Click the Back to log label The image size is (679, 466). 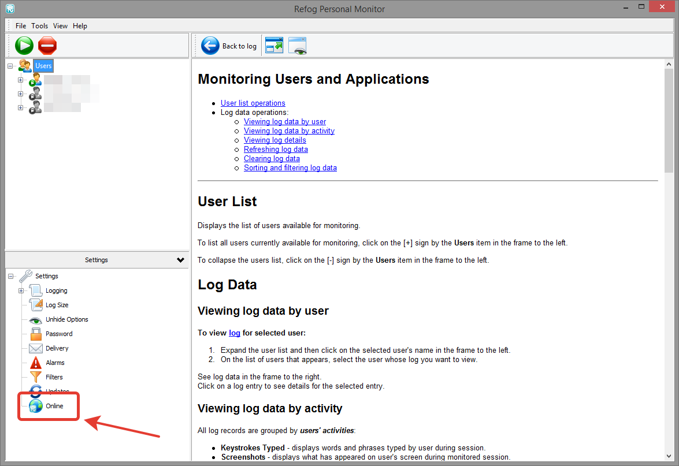pos(239,46)
